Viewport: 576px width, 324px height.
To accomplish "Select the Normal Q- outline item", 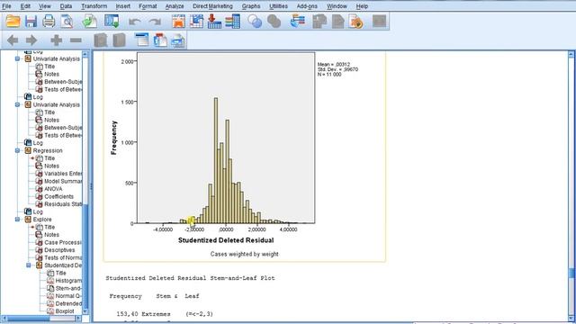I will tap(68, 296).
